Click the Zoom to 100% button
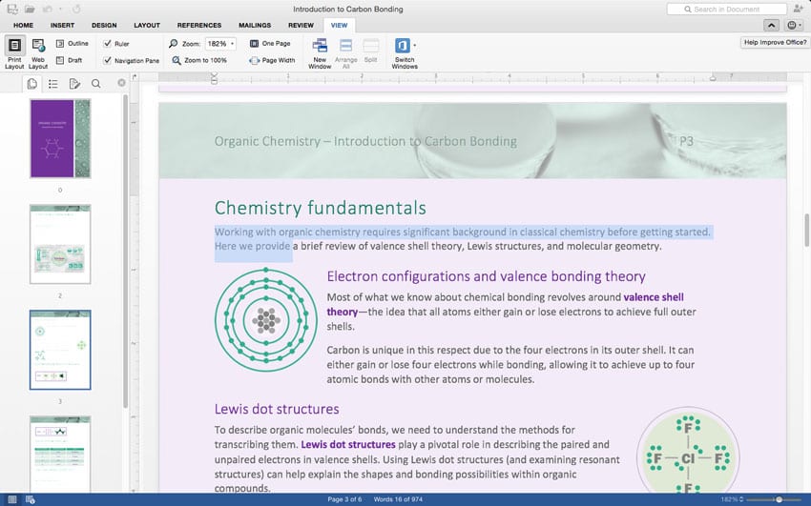 tap(199, 60)
